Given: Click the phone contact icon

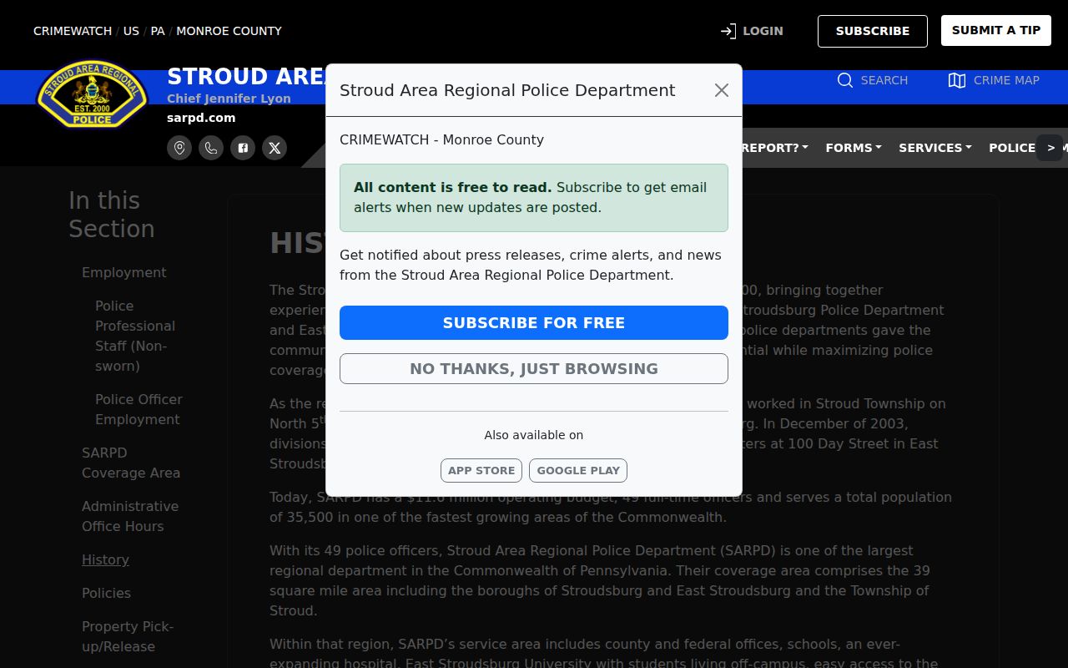Looking at the screenshot, I should point(211,148).
